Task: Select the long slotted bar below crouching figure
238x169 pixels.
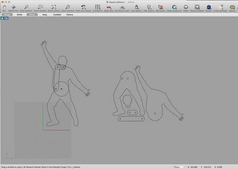Action: tap(131, 119)
